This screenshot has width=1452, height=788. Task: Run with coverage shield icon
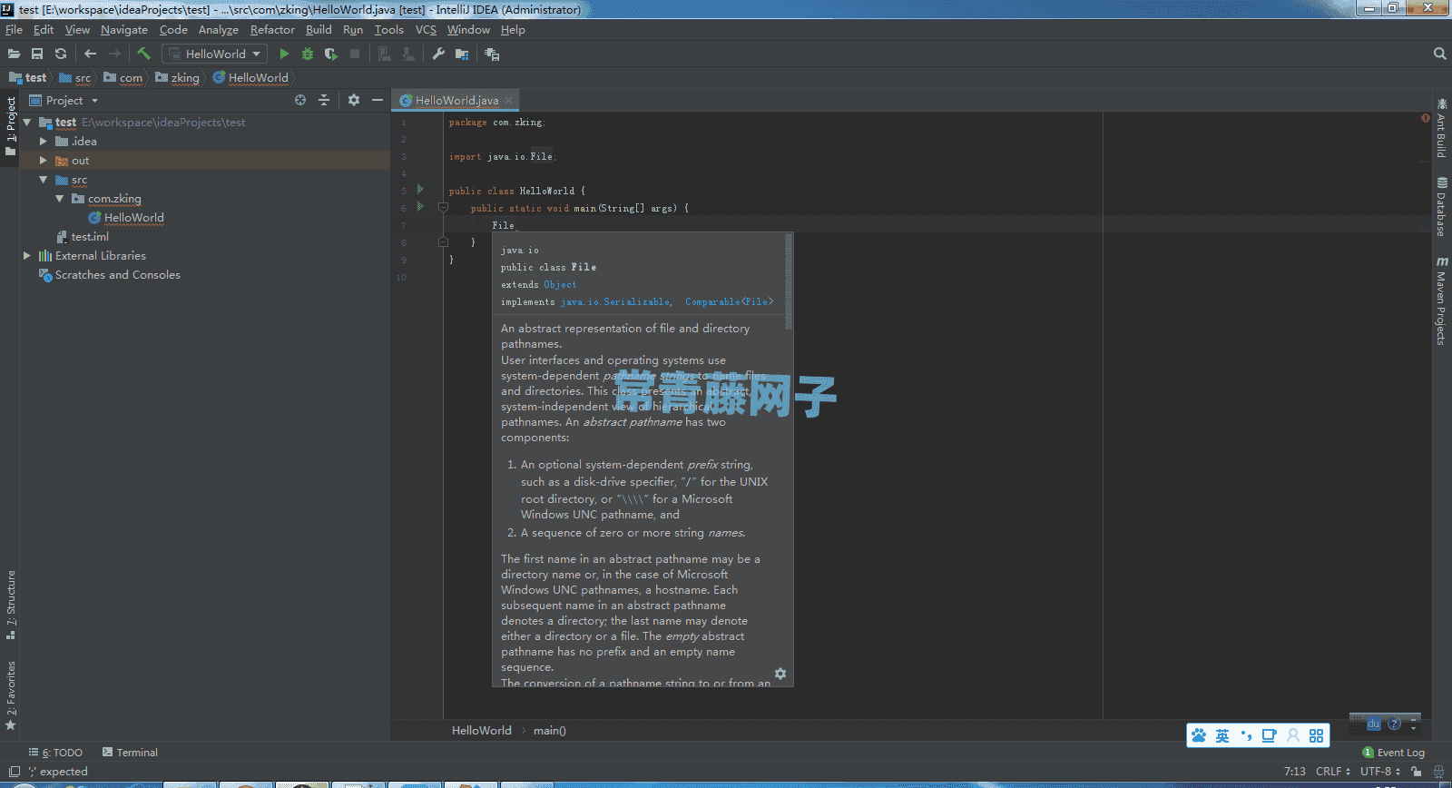click(331, 54)
